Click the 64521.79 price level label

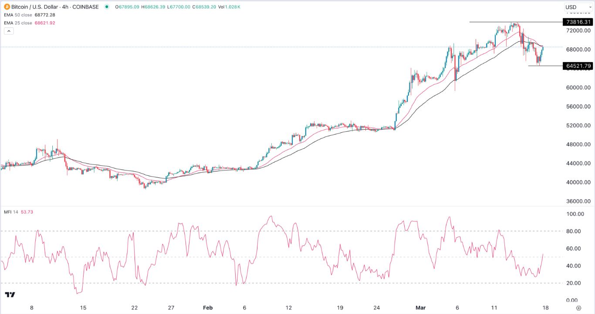coord(578,66)
